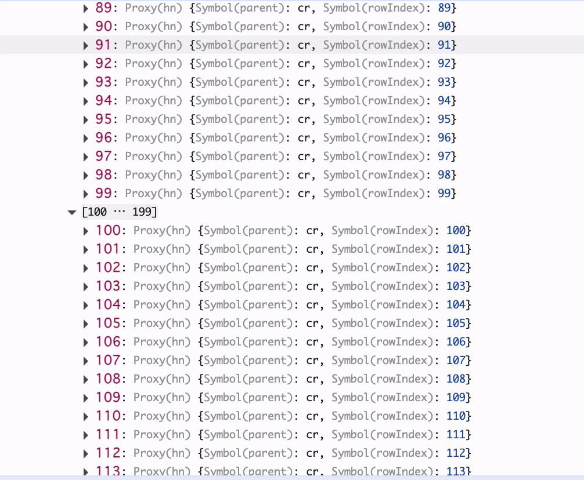Click the index label '95:'
Viewport: 584px width, 480px height.
(x=106, y=119)
